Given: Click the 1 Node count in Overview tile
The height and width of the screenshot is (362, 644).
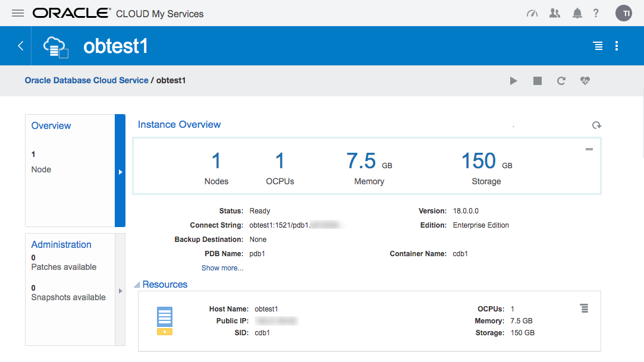Looking at the screenshot, I should (41, 162).
